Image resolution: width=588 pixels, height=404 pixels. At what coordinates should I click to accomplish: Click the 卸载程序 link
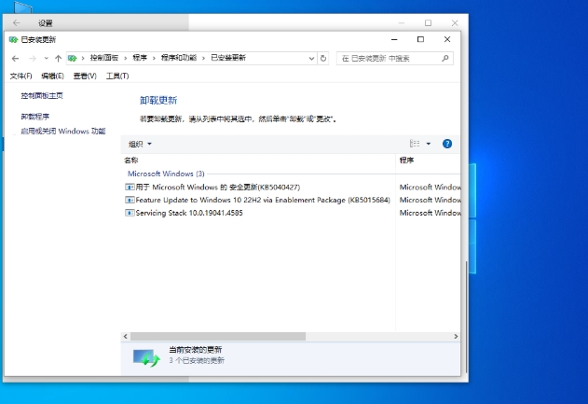[x=35, y=117]
